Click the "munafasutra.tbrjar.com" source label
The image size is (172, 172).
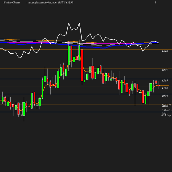point(42,3)
